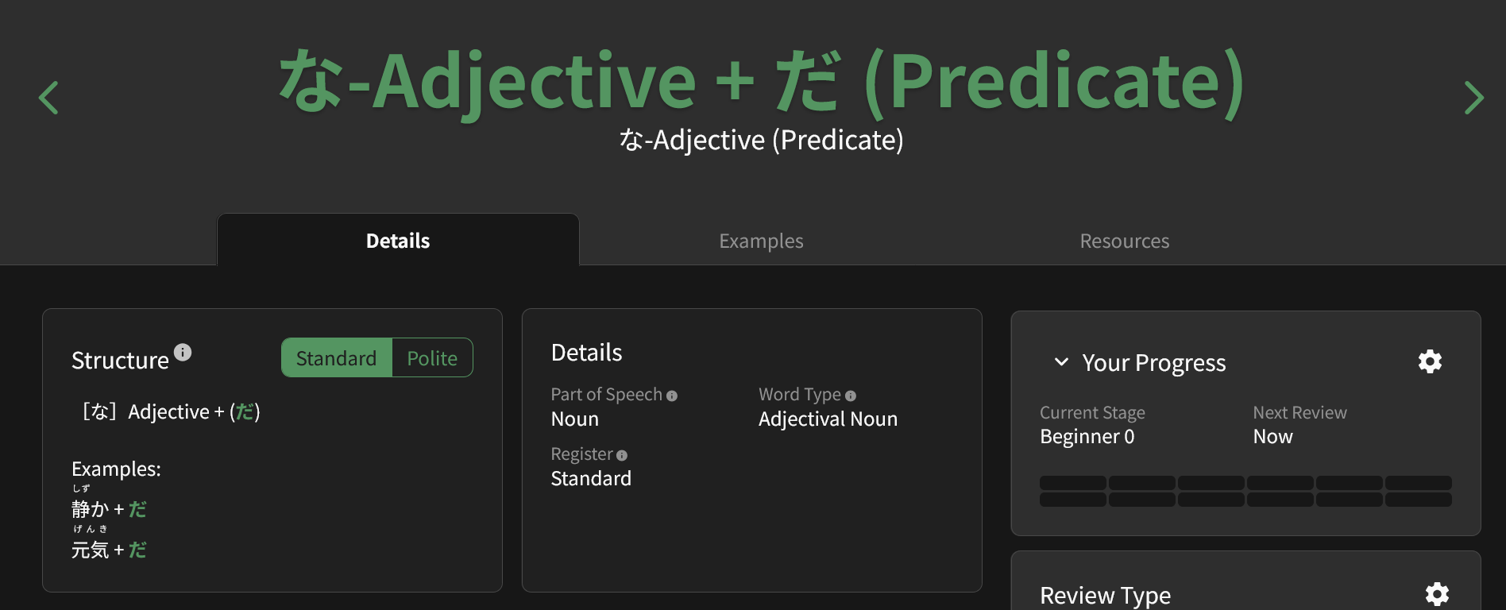The width and height of the screenshot is (1506, 610).
Task: Click the な-Adjective + だ (Predicate) title
Action: [761, 81]
